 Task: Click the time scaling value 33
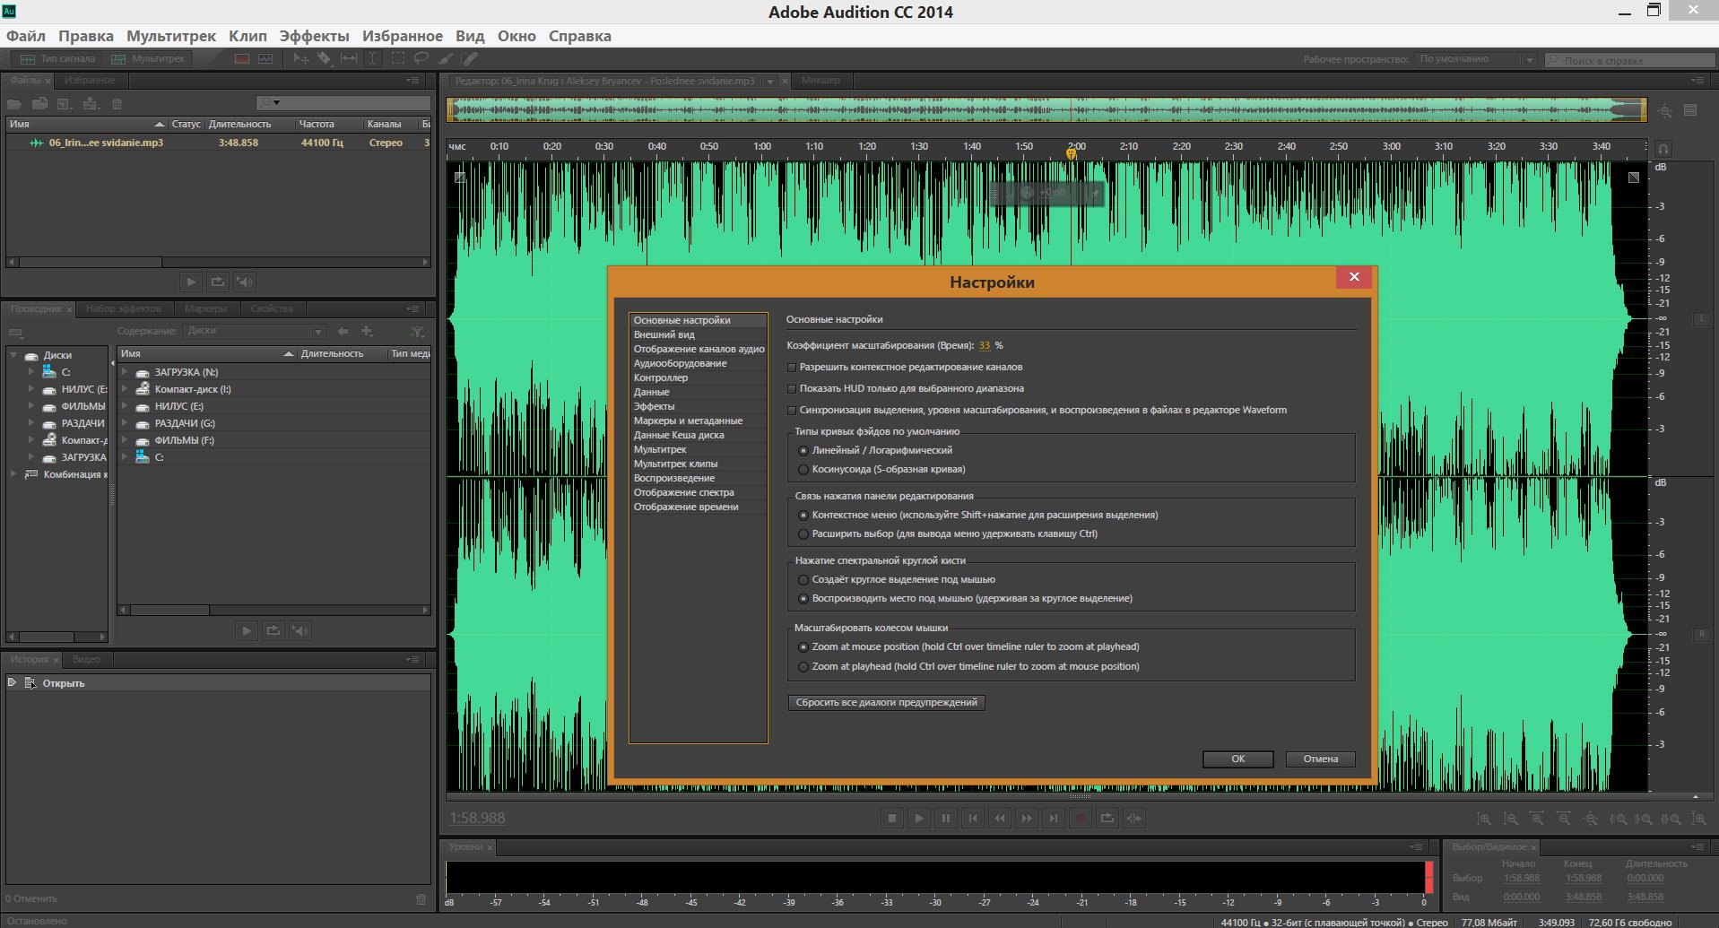pyautogui.click(x=985, y=345)
